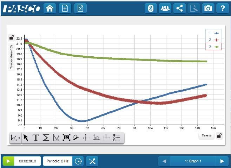
Task: Add a new page
Action: (x=65, y=8)
